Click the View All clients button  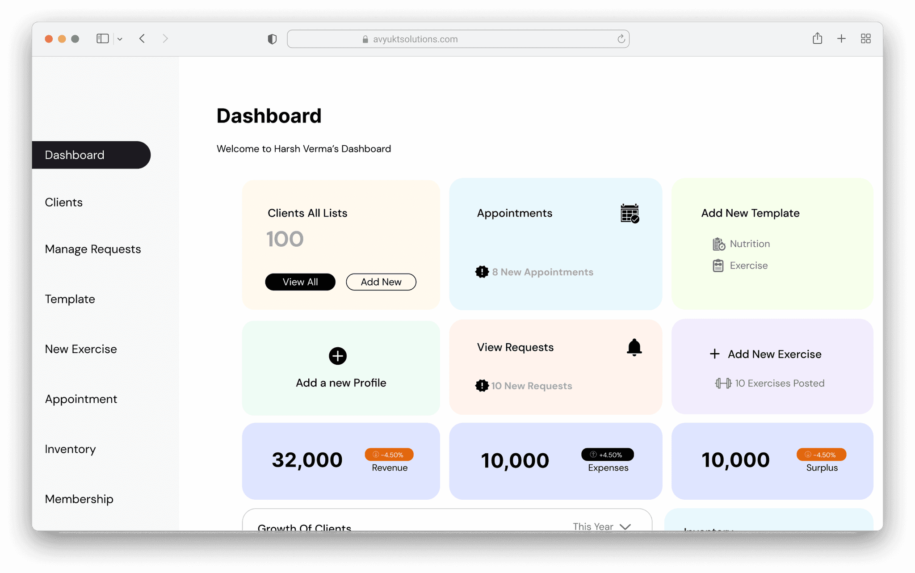(x=299, y=281)
